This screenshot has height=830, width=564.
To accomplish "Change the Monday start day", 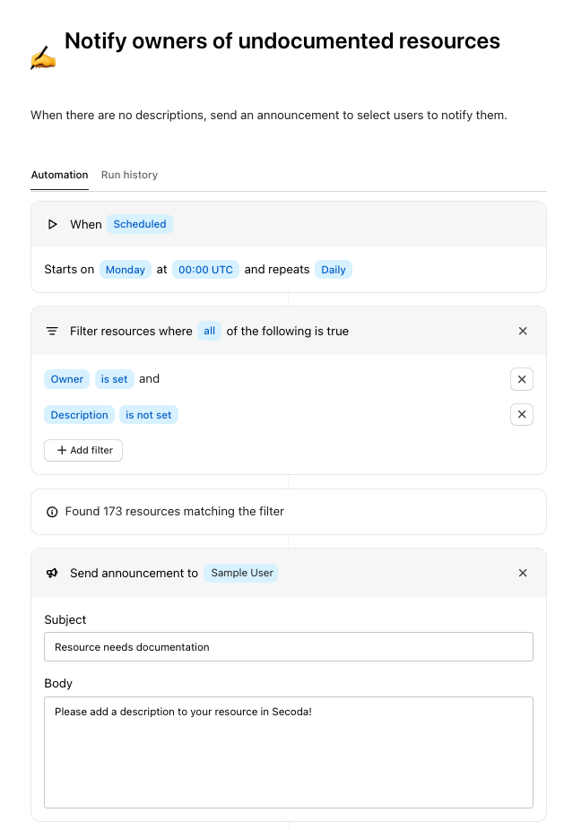I will [126, 270].
